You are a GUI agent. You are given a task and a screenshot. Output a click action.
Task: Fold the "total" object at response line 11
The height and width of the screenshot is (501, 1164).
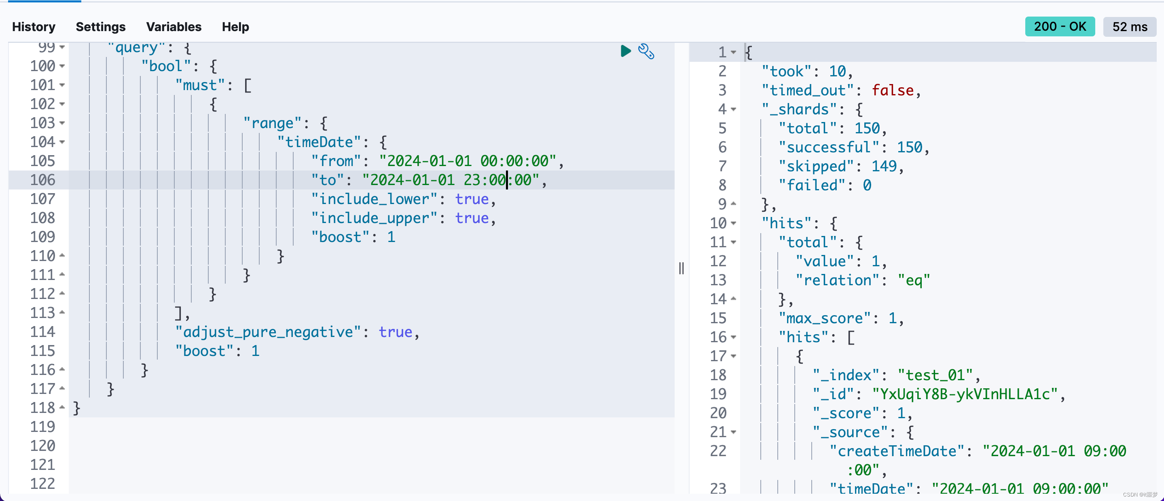click(x=733, y=242)
